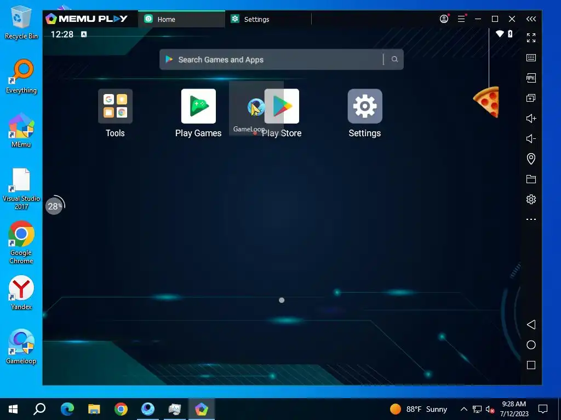This screenshot has width=561, height=420.
Task: Click the MEMU PLAY logo
Action: click(x=87, y=19)
